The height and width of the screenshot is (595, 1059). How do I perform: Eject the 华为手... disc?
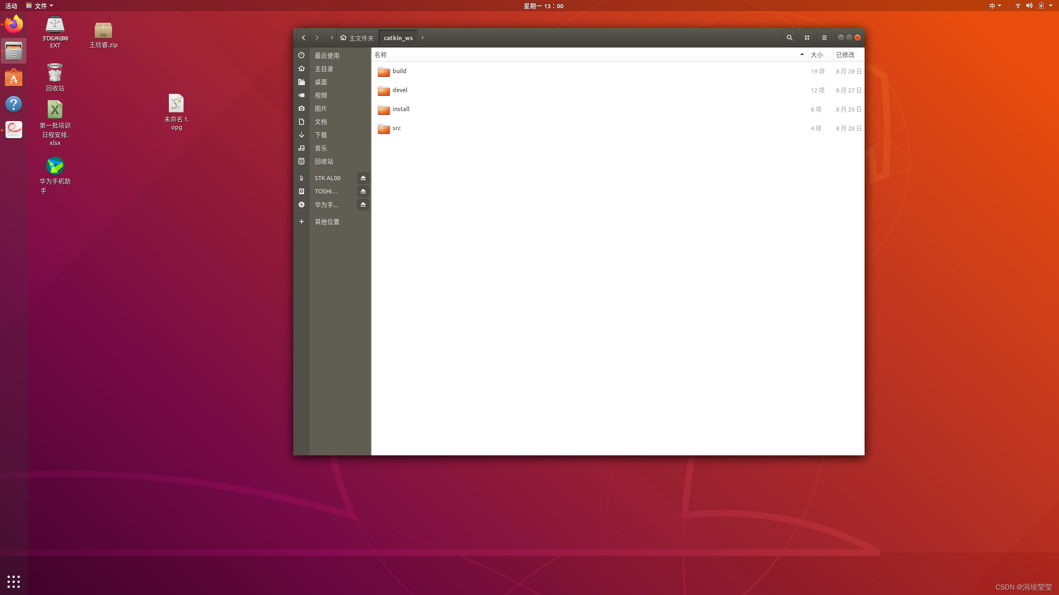[363, 205]
